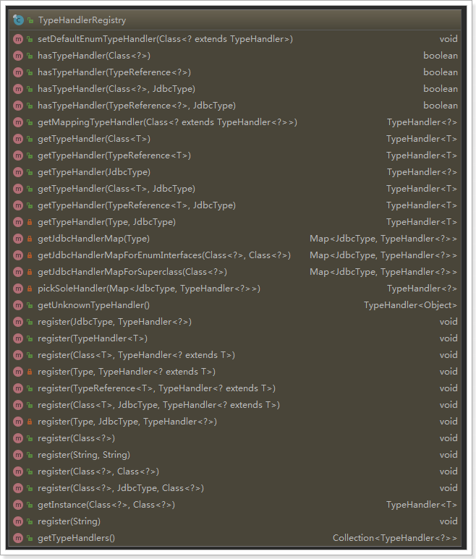Click method icon beside setDefaultEnumTypeHandler

point(18,39)
